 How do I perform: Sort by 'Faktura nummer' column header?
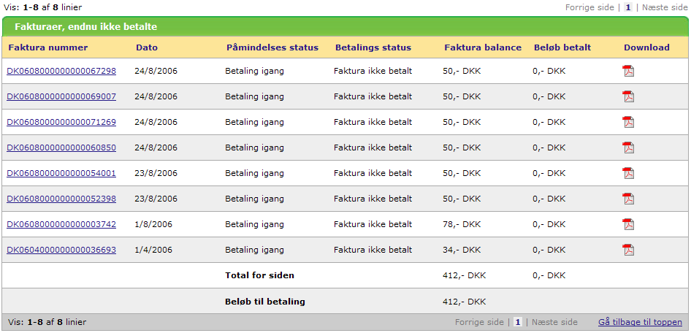point(48,47)
